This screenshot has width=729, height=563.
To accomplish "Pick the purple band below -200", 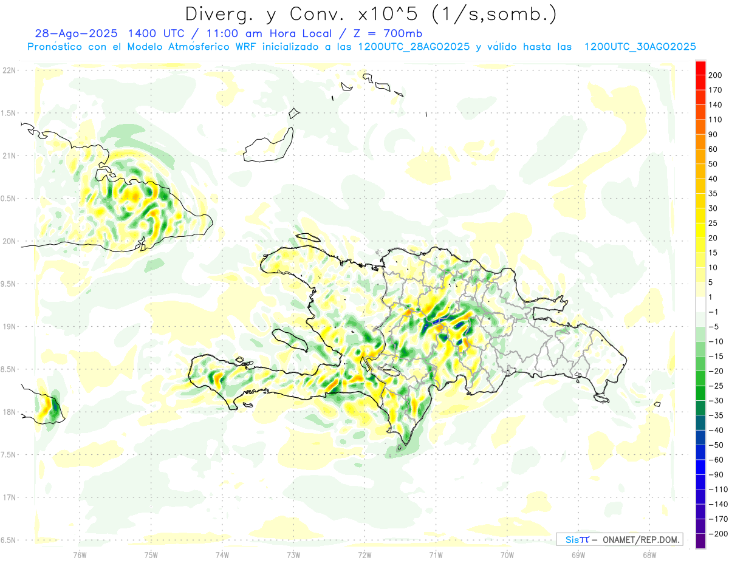I will (700, 541).
